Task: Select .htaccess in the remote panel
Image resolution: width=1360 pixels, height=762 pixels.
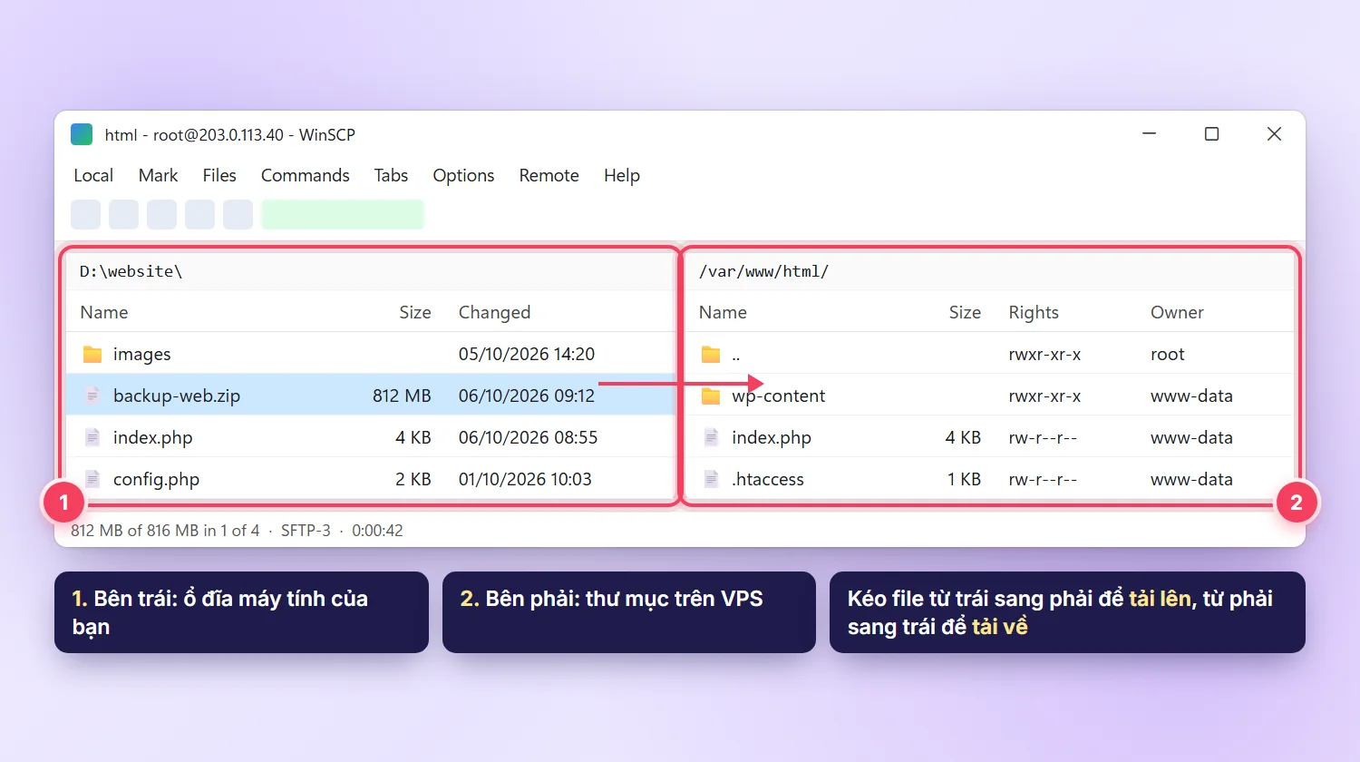Action: pos(768,479)
